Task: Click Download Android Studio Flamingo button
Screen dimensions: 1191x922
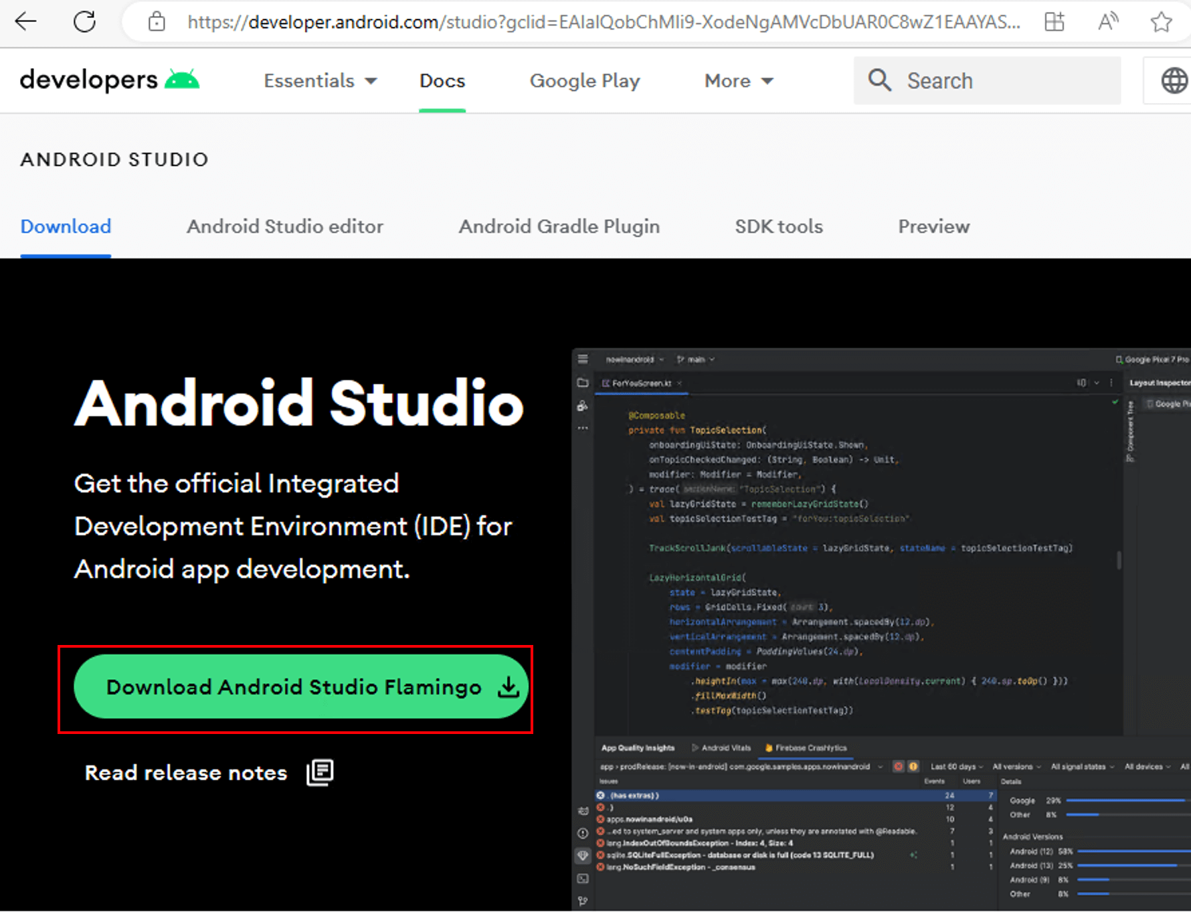Action: tap(301, 686)
